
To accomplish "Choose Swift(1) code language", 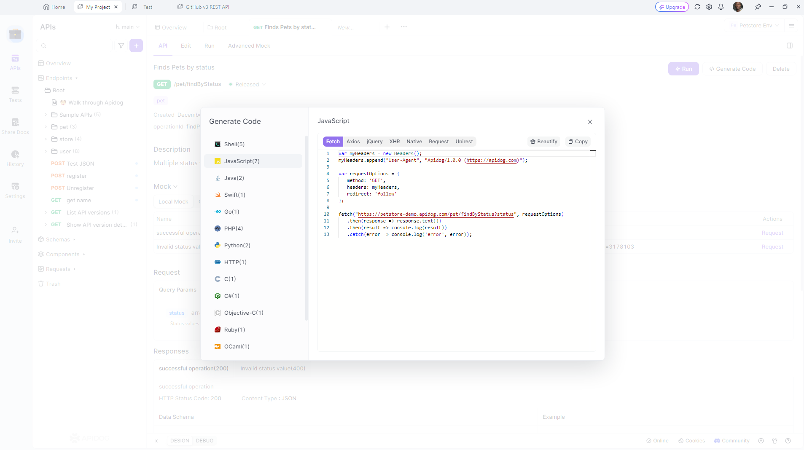I will 253,195.
